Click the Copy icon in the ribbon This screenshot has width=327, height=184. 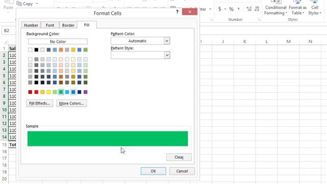click(19, 4)
